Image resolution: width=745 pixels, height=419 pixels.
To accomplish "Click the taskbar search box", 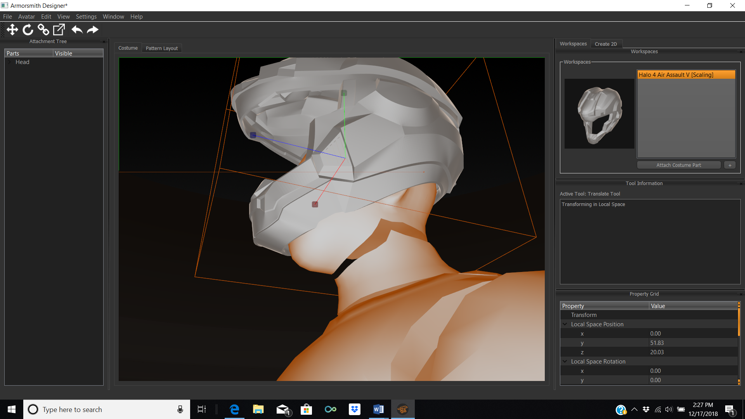I will click(x=107, y=409).
